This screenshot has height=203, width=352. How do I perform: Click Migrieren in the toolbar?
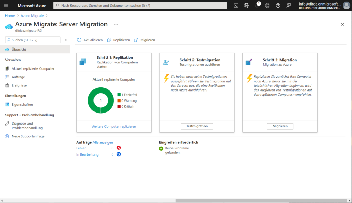point(145,40)
